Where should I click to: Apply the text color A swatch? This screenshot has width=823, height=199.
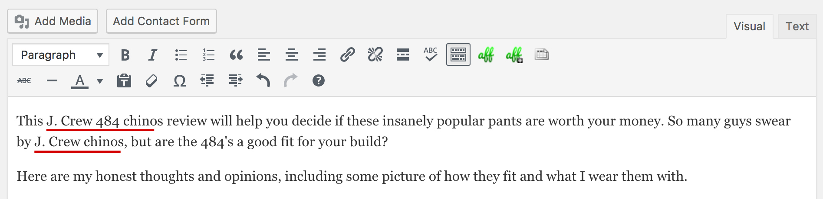click(x=80, y=81)
